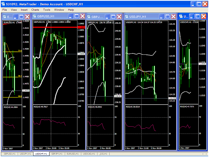Viewport: 209px width, 157px height.
Task: Open the Tools menu
Action: 47,10
